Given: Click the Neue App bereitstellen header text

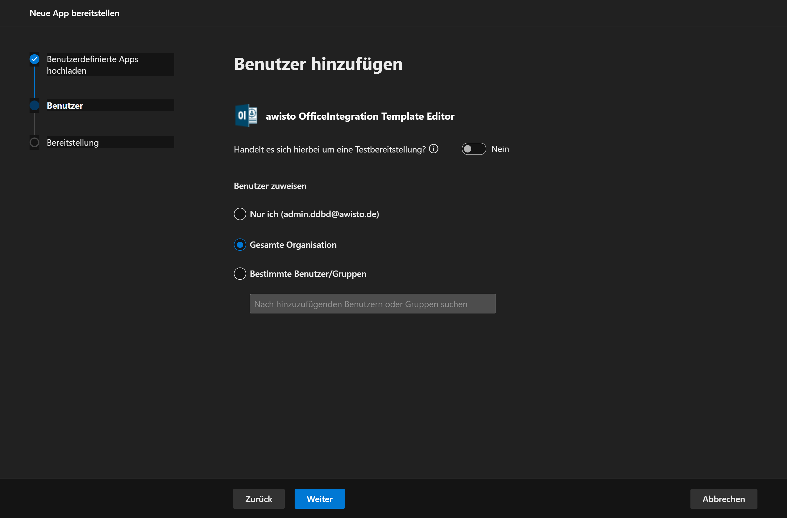Looking at the screenshot, I should pos(74,13).
